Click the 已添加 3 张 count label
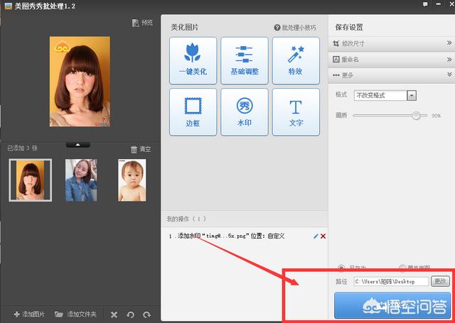Viewport: 455px width, 323px height. click(x=22, y=148)
